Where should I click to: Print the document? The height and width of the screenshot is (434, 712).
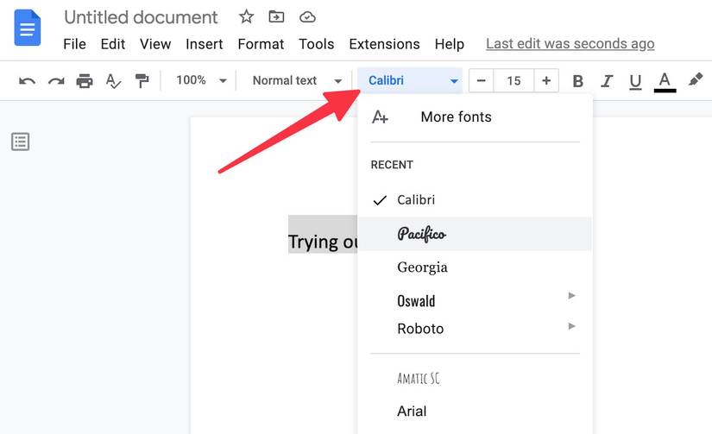tap(85, 81)
